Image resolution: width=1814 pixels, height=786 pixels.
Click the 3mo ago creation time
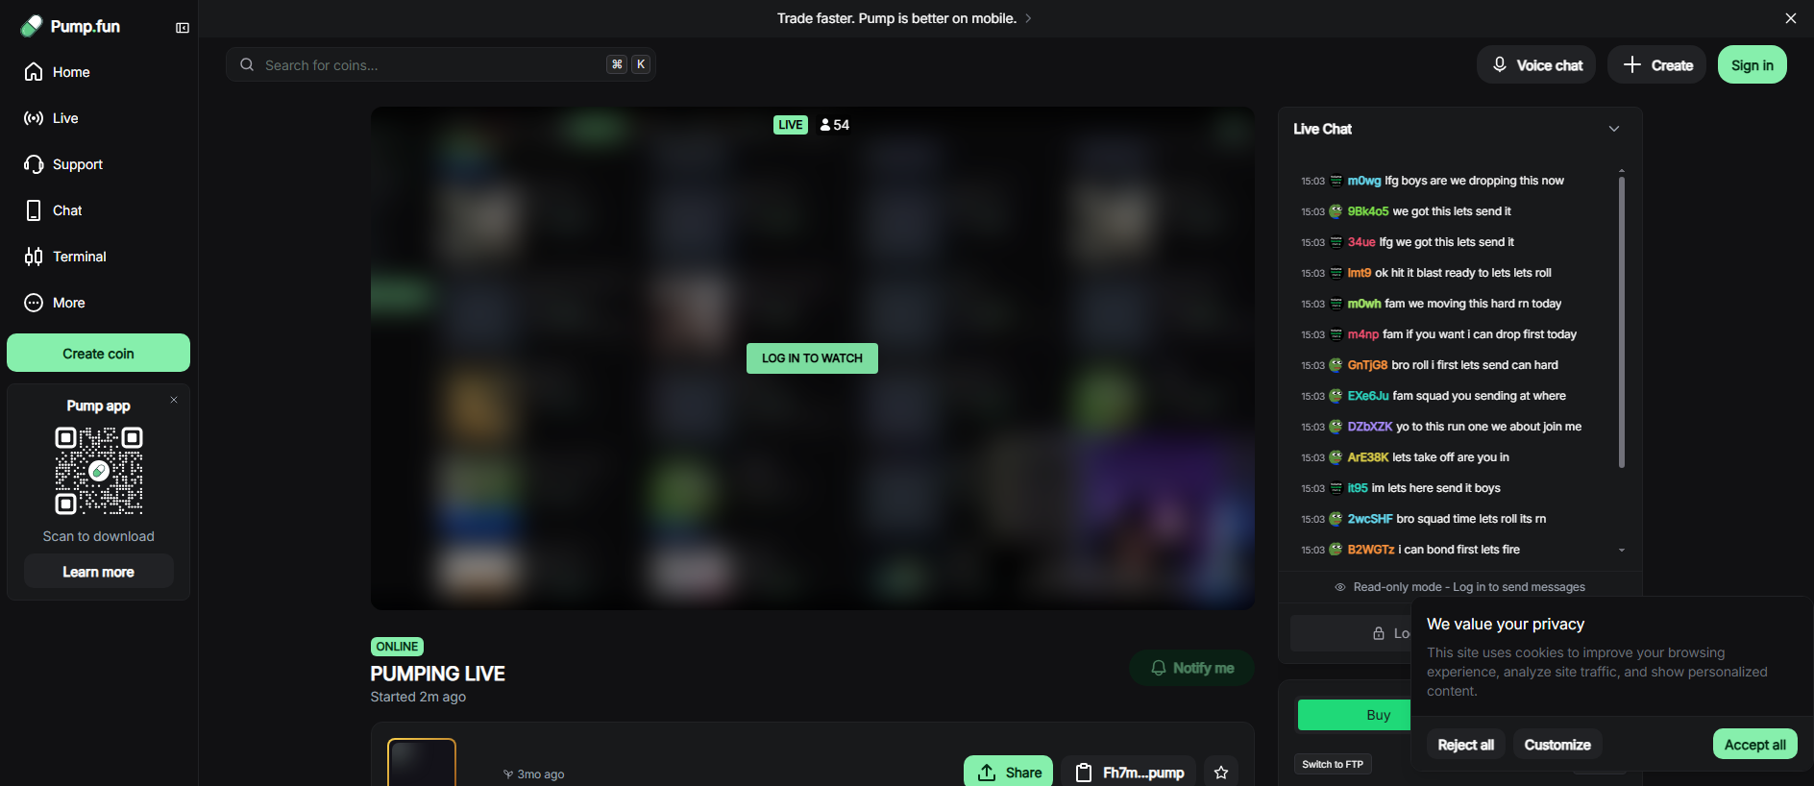pyautogui.click(x=534, y=774)
